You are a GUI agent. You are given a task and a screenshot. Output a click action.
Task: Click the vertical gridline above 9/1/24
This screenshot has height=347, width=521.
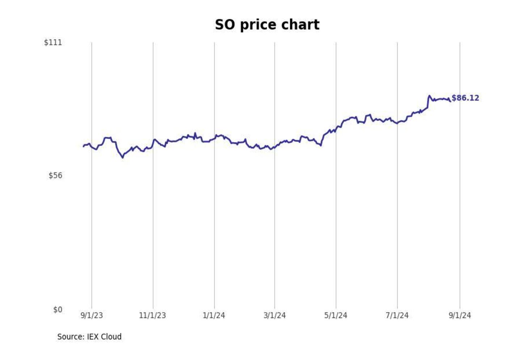click(460, 217)
